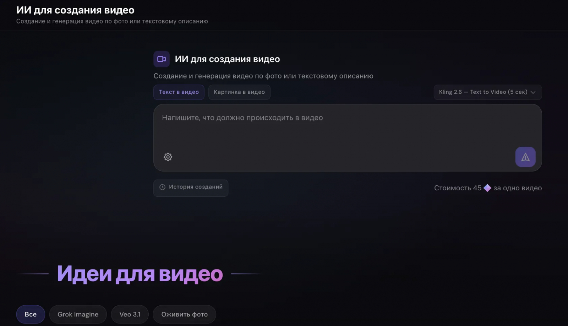Click the subtitle under the page title

112,21
